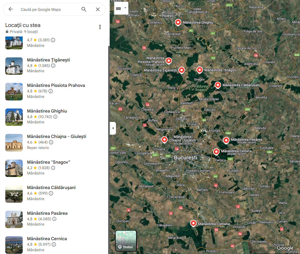Expand the keyboard input tools dropdown arrow
This screenshot has height=254, width=300.
pos(125,8)
